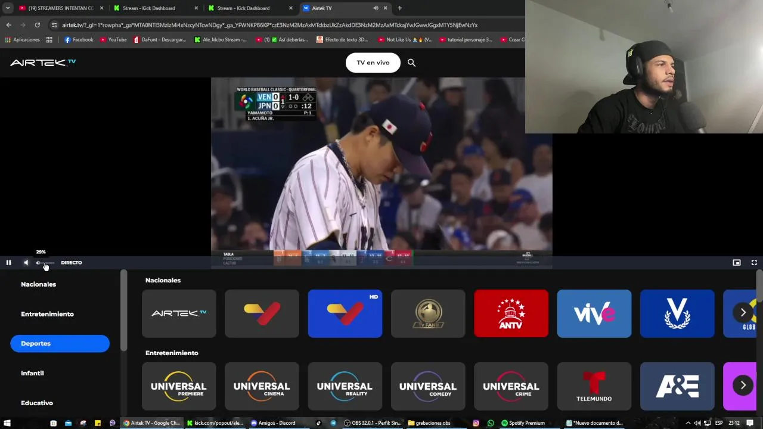Screen dimensions: 763x429
Task: Open the Ale_Mcbo Stream bookmark
Action: pyautogui.click(x=221, y=40)
